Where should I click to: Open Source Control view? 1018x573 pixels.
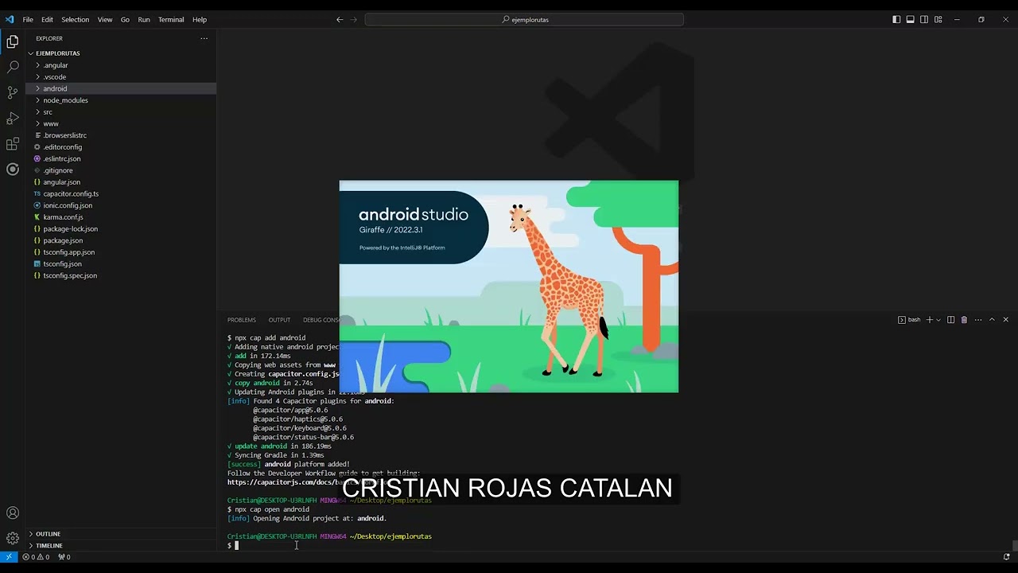(x=13, y=92)
